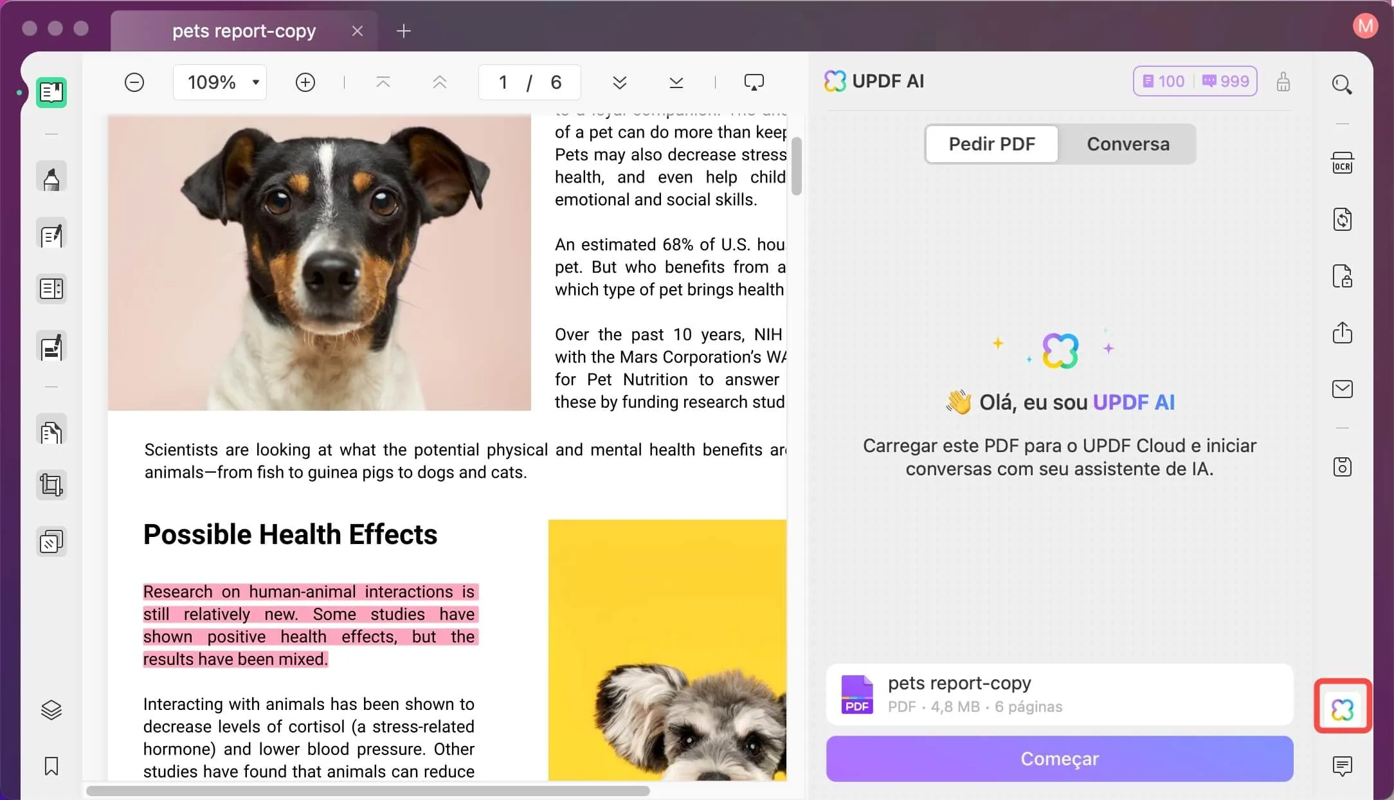The image size is (1394, 800).
Task: Share the current document
Action: click(1343, 332)
